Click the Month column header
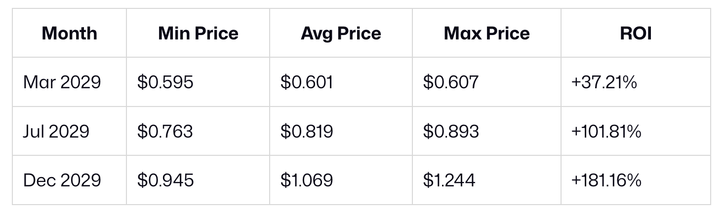This screenshot has width=725, height=213. click(x=69, y=33)
